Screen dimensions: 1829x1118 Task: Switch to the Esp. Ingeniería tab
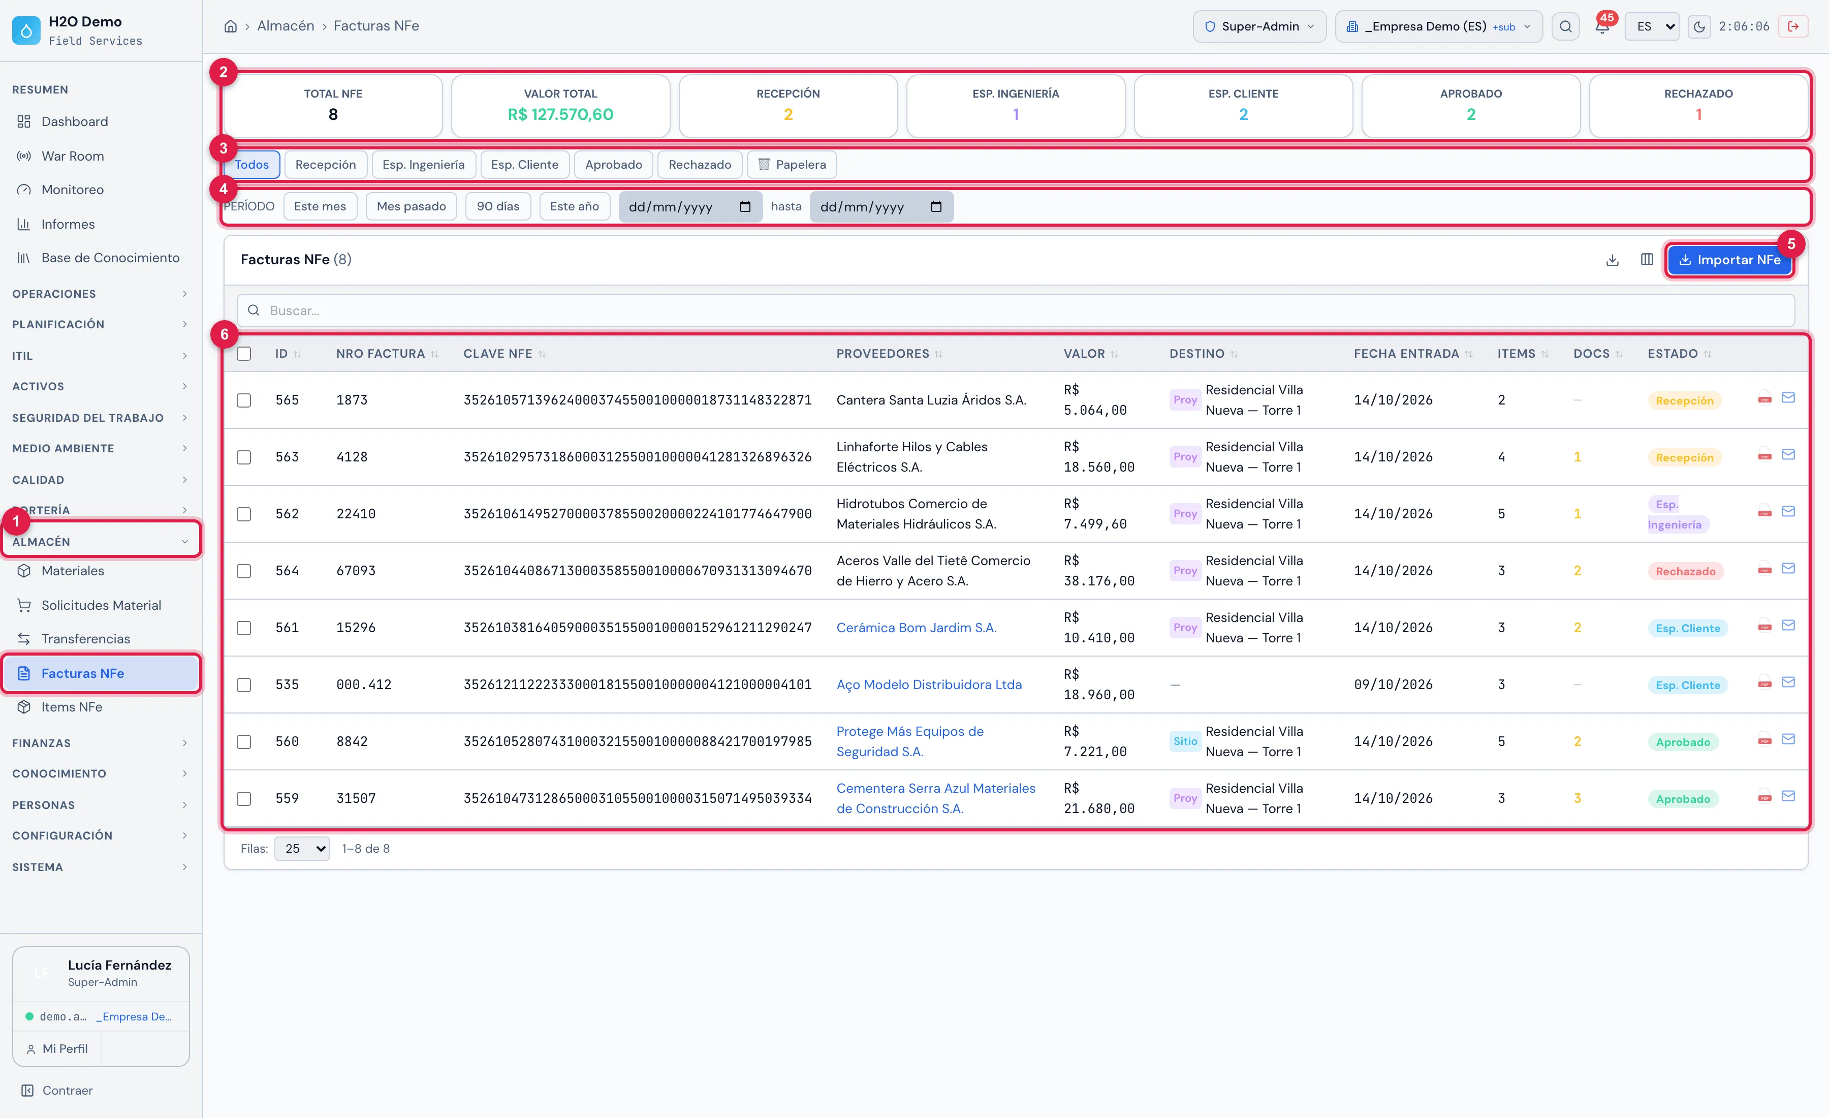click(423, 165)
